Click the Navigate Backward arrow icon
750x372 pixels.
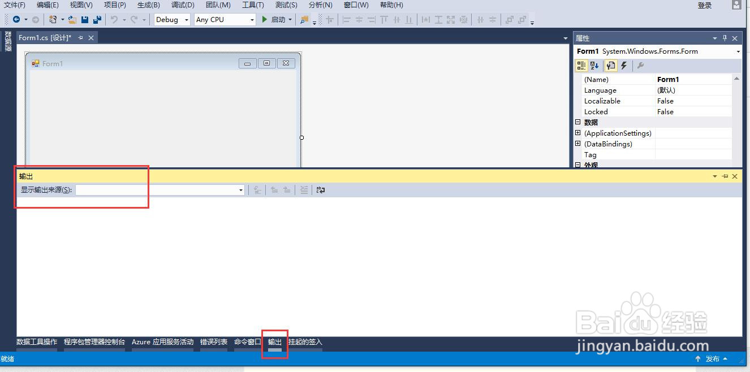coord(16,19)
